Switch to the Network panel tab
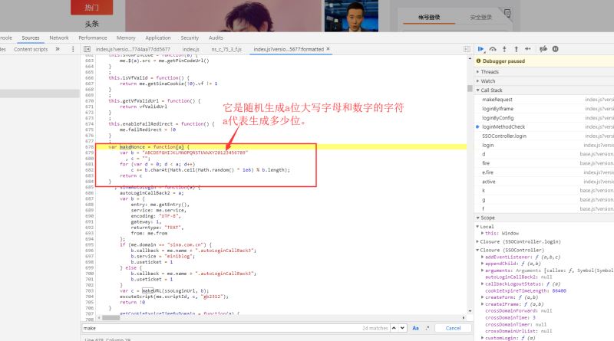 (59, 38)
